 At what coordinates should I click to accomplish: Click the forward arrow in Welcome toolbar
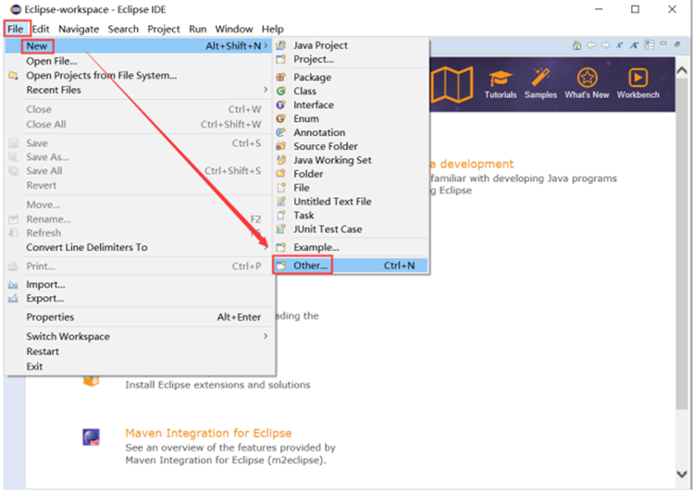pos(605,44)
